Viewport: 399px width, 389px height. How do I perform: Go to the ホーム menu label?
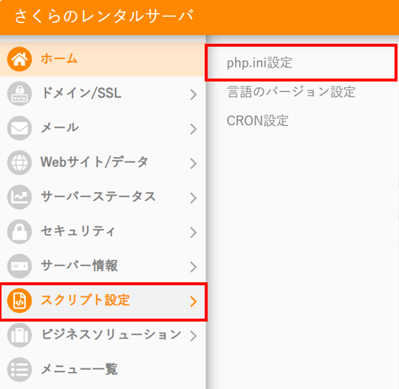[x=59, y=59]
